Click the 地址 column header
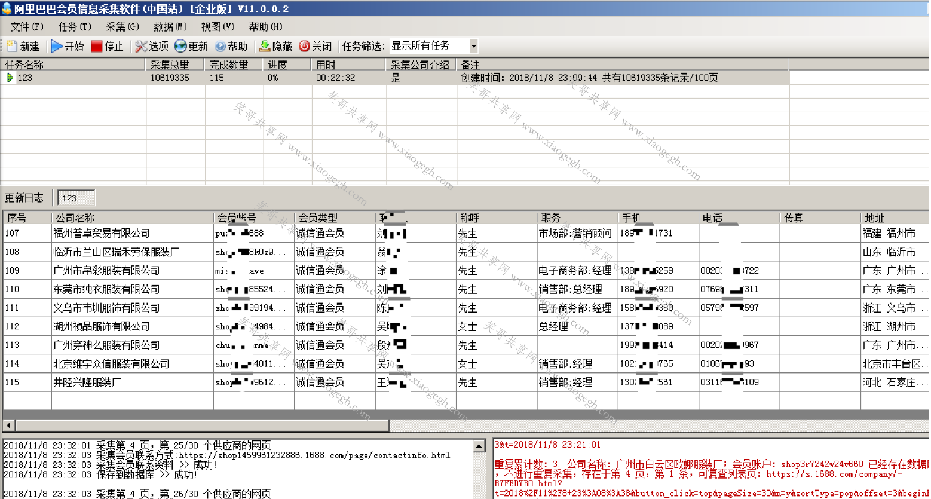Screen dimensions: 931x499 point(895,218)
